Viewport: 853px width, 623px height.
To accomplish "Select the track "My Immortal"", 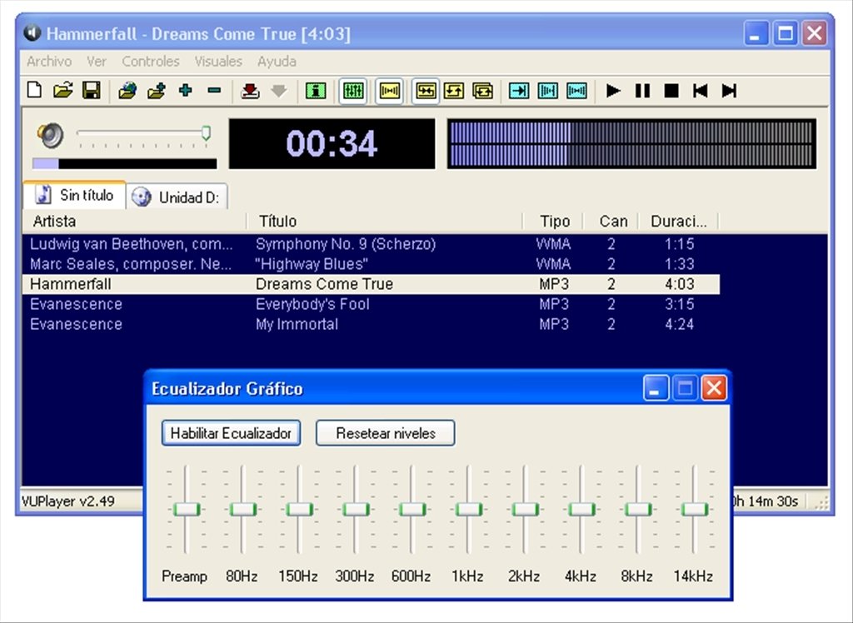I will coord(371,324).
